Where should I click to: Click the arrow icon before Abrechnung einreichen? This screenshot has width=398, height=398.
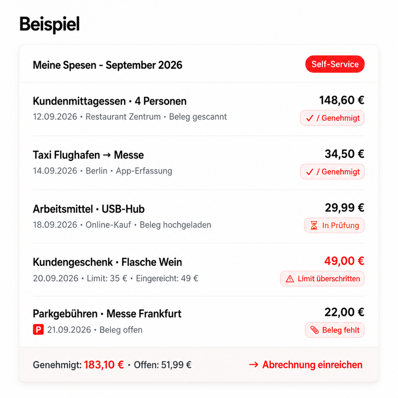click(253, 365)
